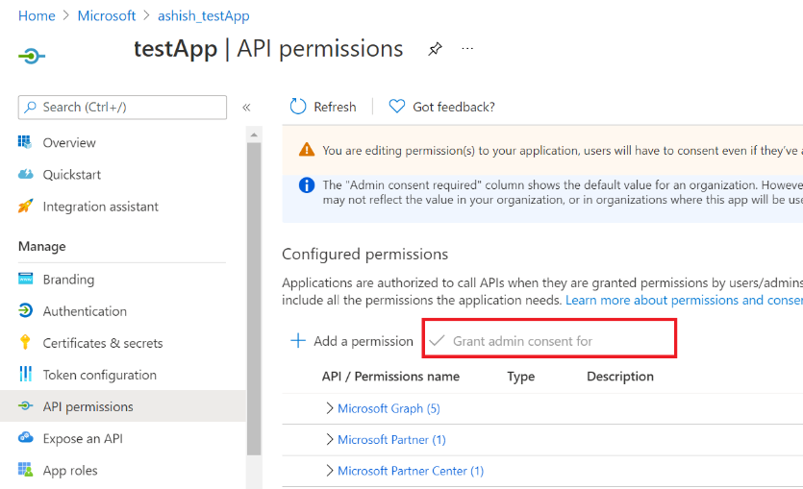The width and height of the screenshot is (803, 489).
Task: Open the more options ellipsis menu
Action: pyautogui.click(x=467, y=49)
